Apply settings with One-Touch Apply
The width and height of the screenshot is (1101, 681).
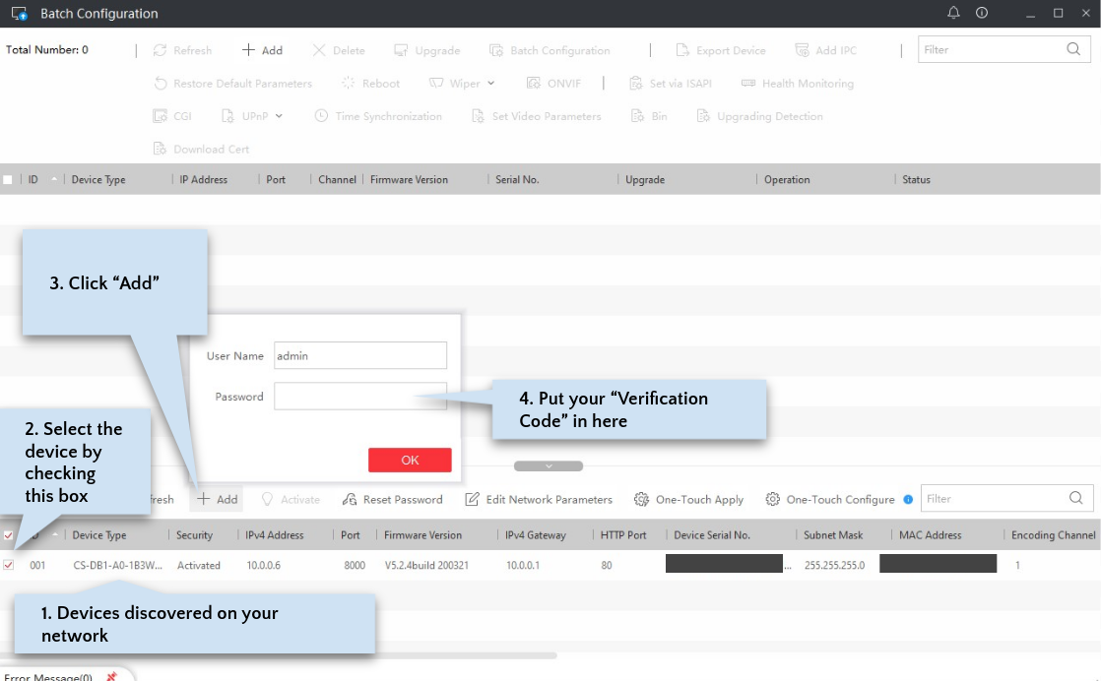point(689,499)
